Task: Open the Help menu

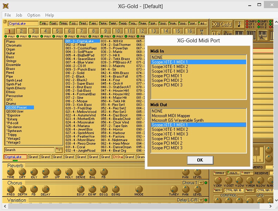Action: pyautogui.click(x=50, y=15)
